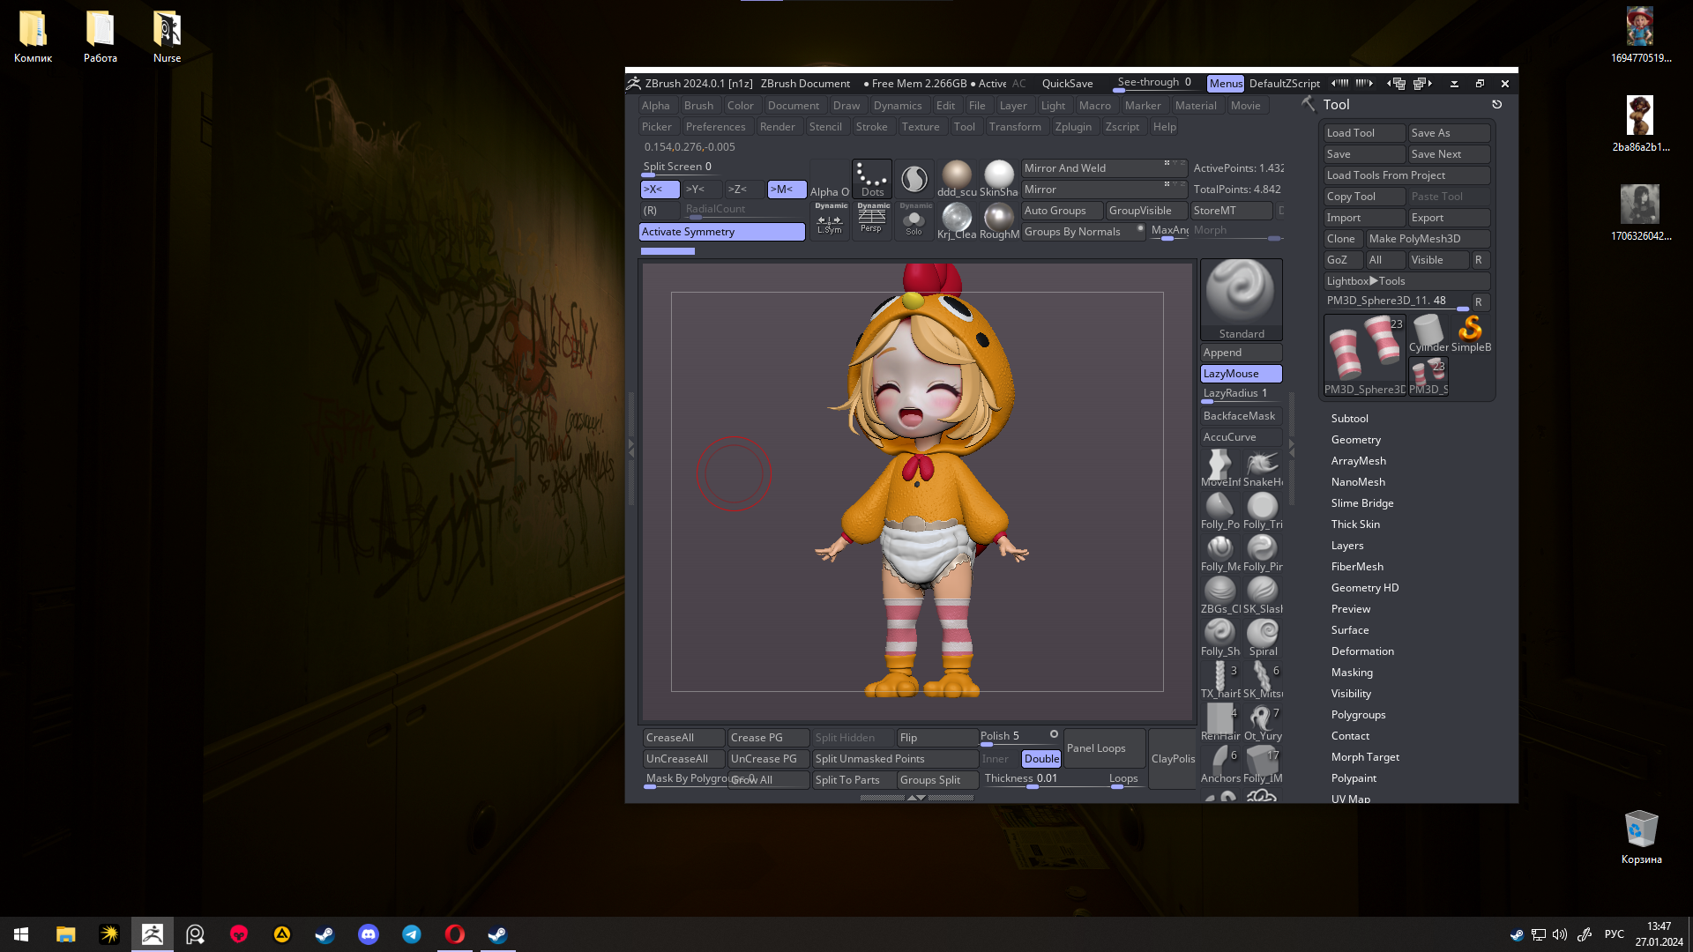This screenshot has width=1693, height=952.
Task: Click Make PolyMesh3D
Action: pos(1428,239)
